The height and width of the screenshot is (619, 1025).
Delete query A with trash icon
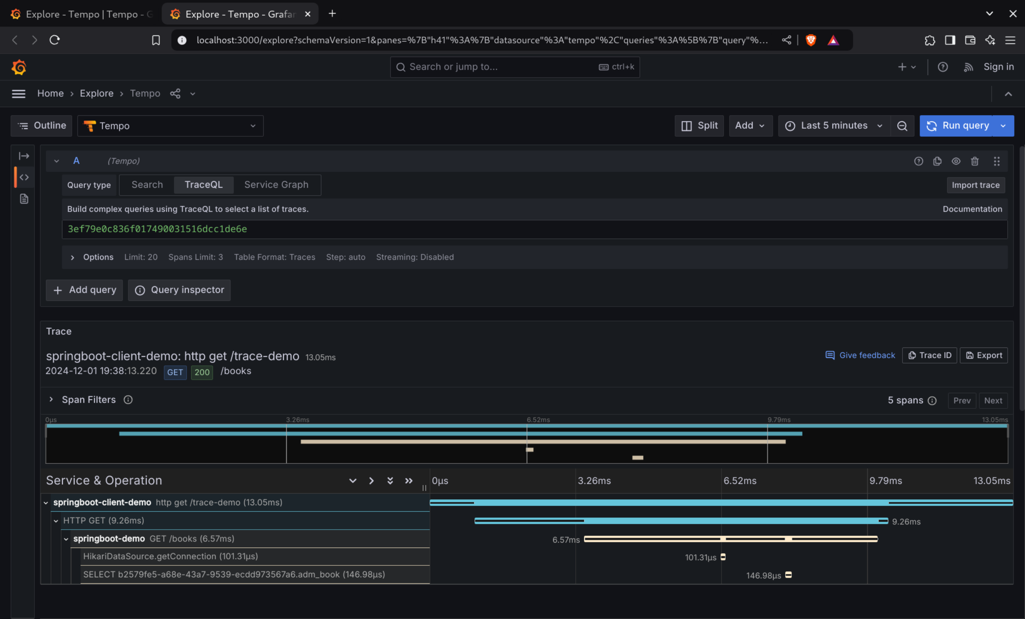[x=975, y=161]
